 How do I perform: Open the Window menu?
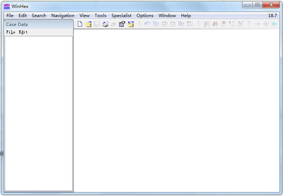(167, 16)
